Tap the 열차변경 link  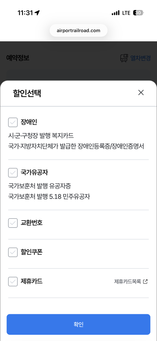tap(140, 58)
